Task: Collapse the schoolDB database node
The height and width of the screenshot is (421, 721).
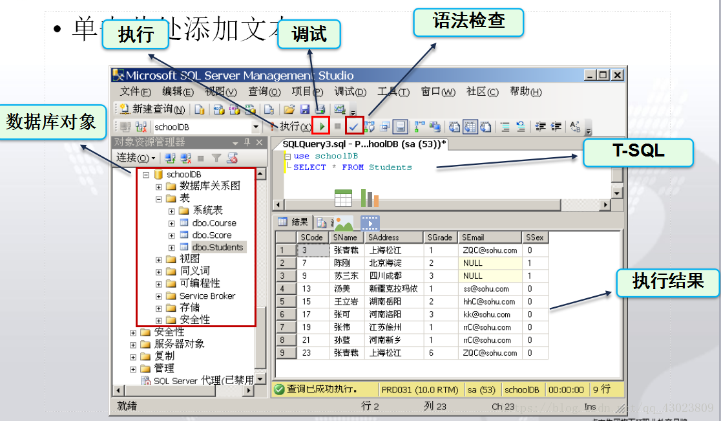Action: (146, 175)
